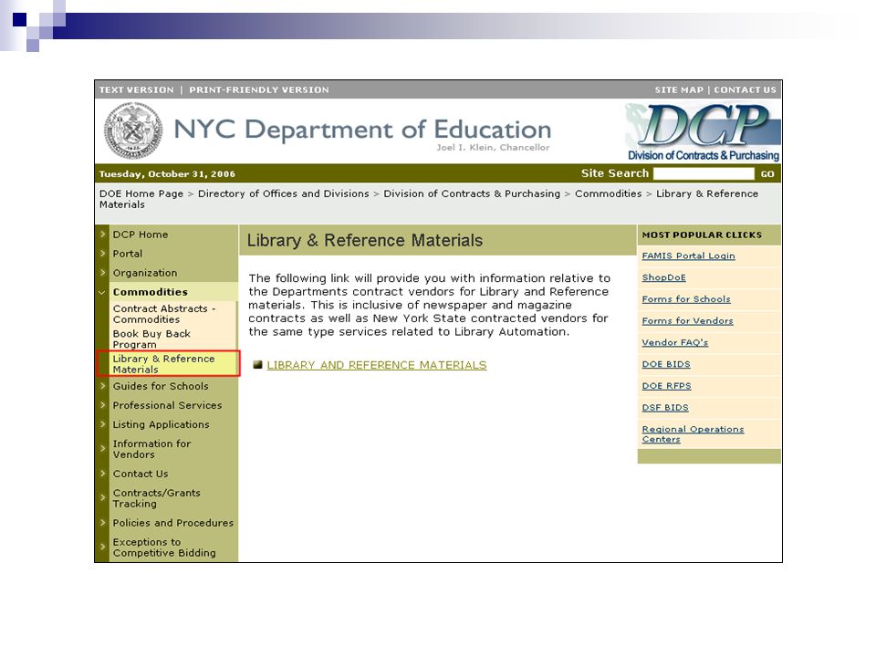Collapse the Commodities section arrow
This screenshot has height=657, width=876.
102,292
